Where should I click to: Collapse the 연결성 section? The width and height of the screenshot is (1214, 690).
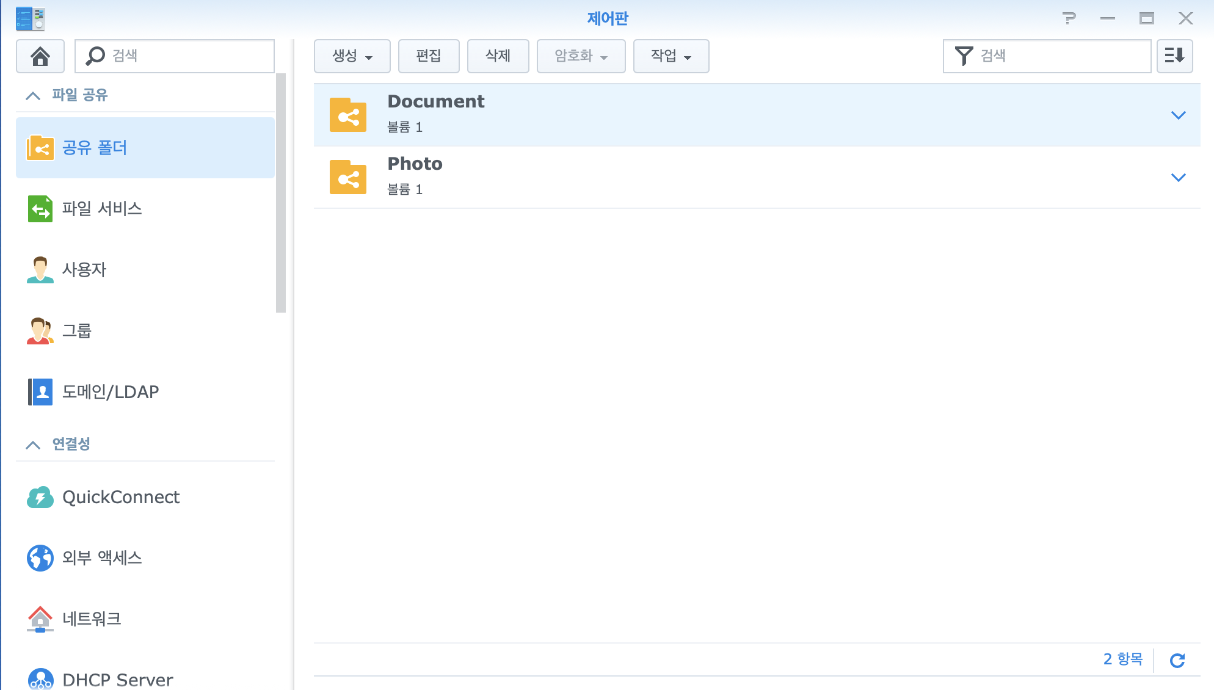pos(33,445)
